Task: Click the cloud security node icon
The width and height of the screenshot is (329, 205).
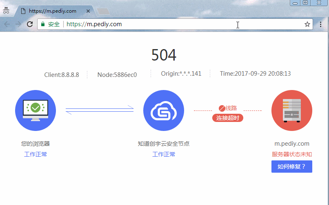Action: [164, 110]
